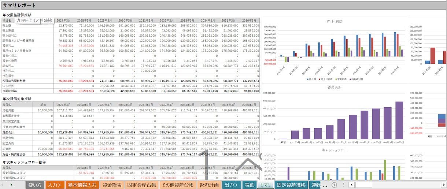Screen dimensions: 447x189
Task: Select the 売上 利益 chart title
Action: point(335,22)
